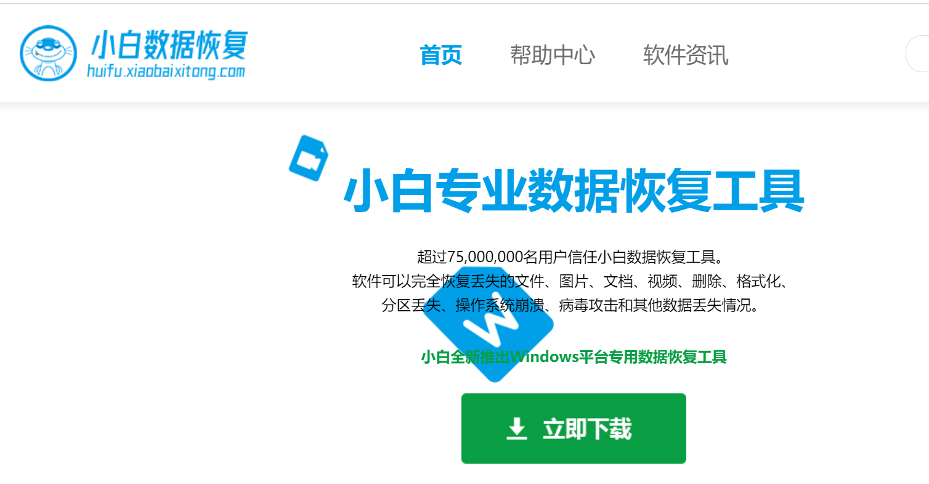Go to the 首页 navigation item

tap(440, 55)
